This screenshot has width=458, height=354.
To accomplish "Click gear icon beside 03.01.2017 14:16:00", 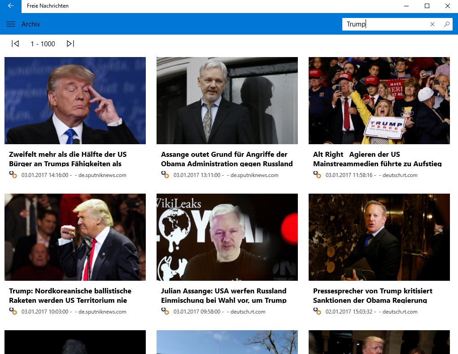I will 13,175.
